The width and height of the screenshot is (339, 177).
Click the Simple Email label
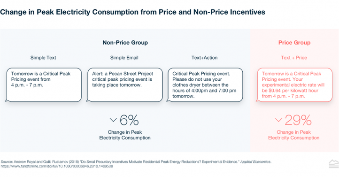pos(124,58)
